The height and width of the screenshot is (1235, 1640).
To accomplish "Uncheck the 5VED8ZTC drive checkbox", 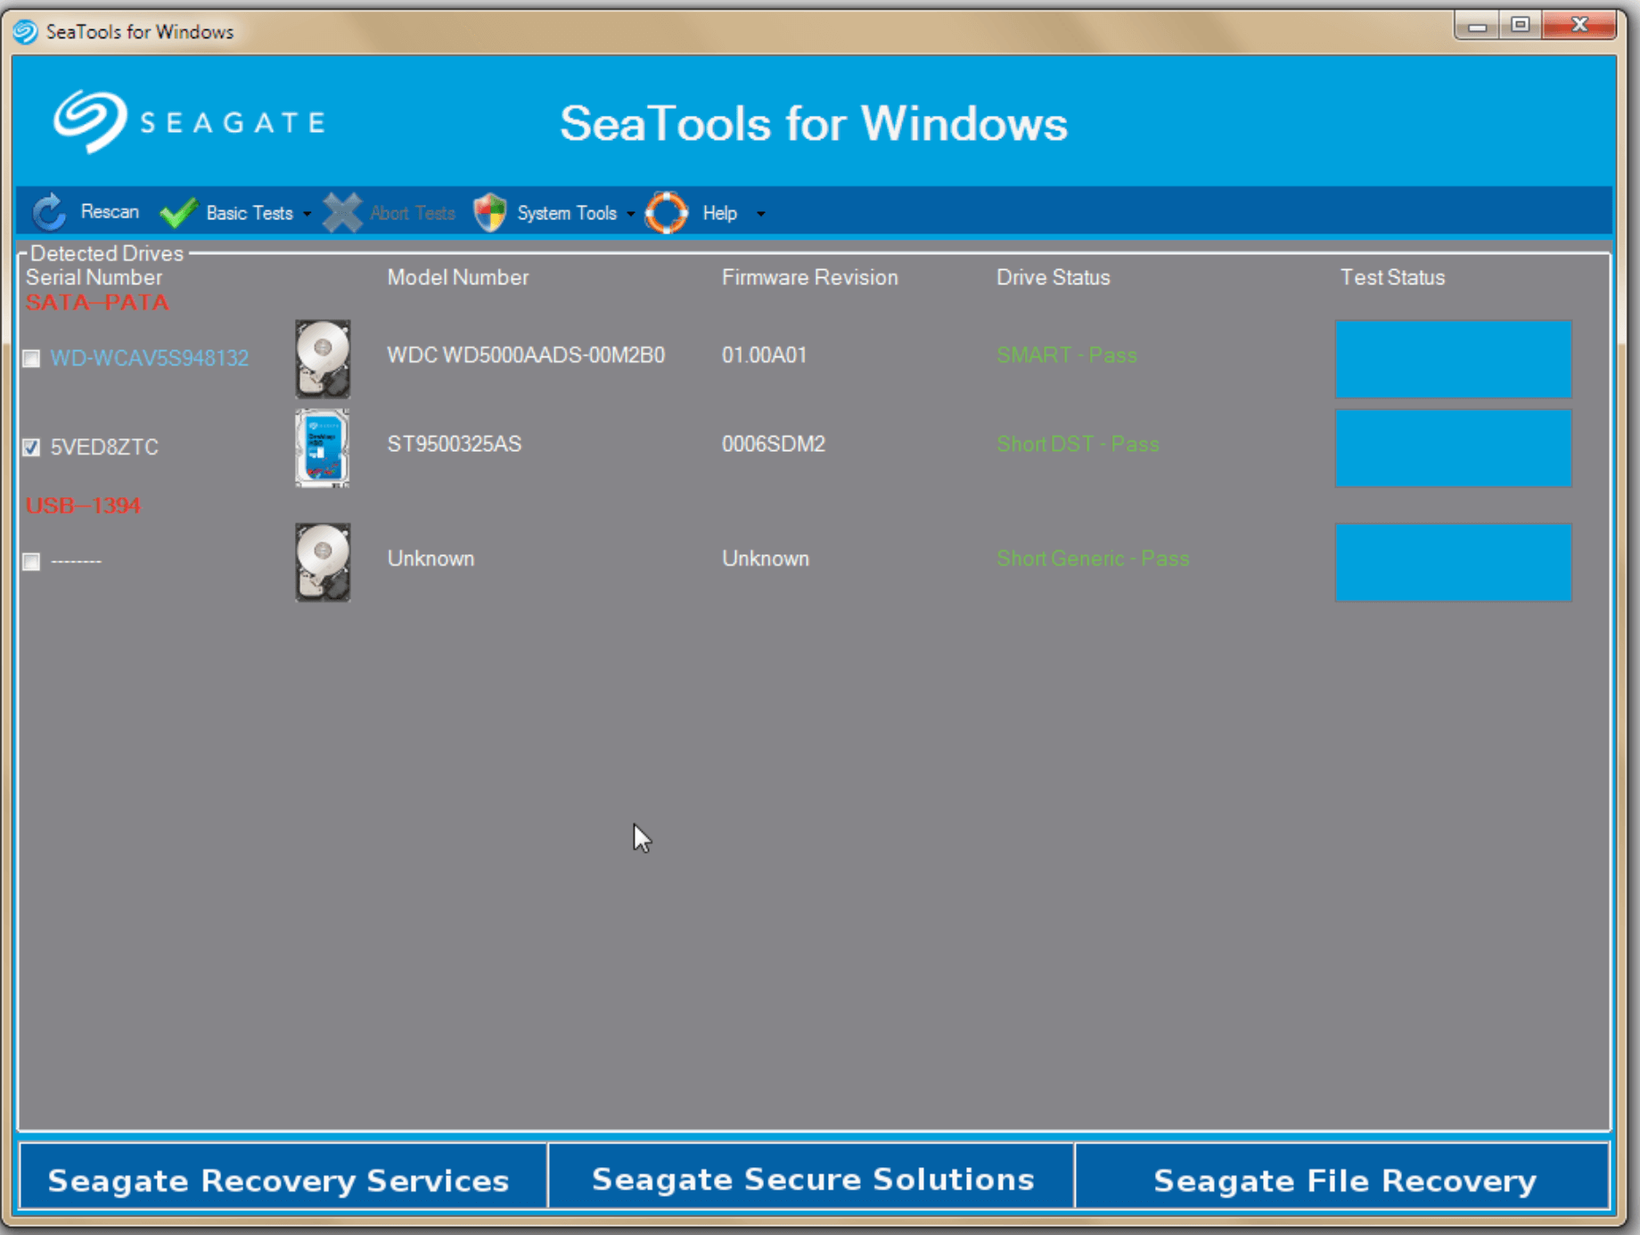I will tap(30, 448).
